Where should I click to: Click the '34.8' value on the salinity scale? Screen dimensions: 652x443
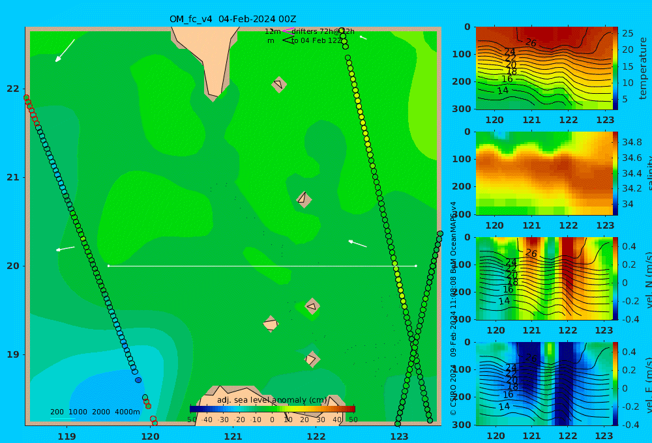[x=632, y=142]
